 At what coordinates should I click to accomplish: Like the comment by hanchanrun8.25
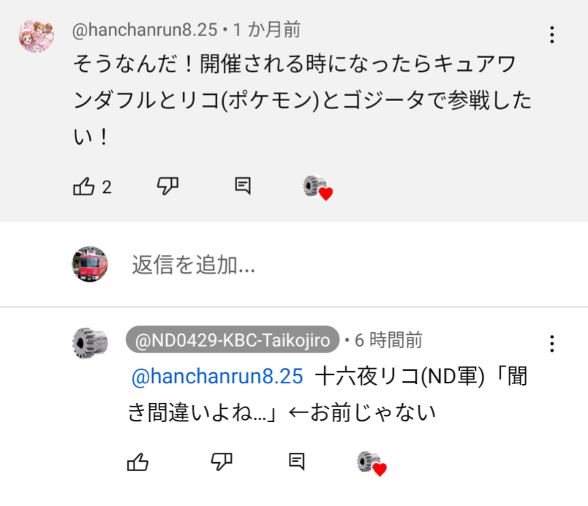pyautogui.click(x=83, y=186)
